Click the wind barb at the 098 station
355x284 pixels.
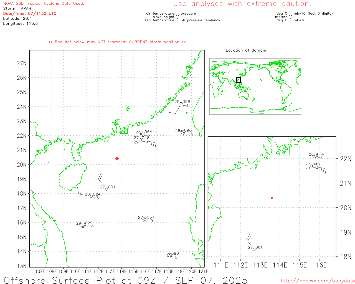point(175,109)
